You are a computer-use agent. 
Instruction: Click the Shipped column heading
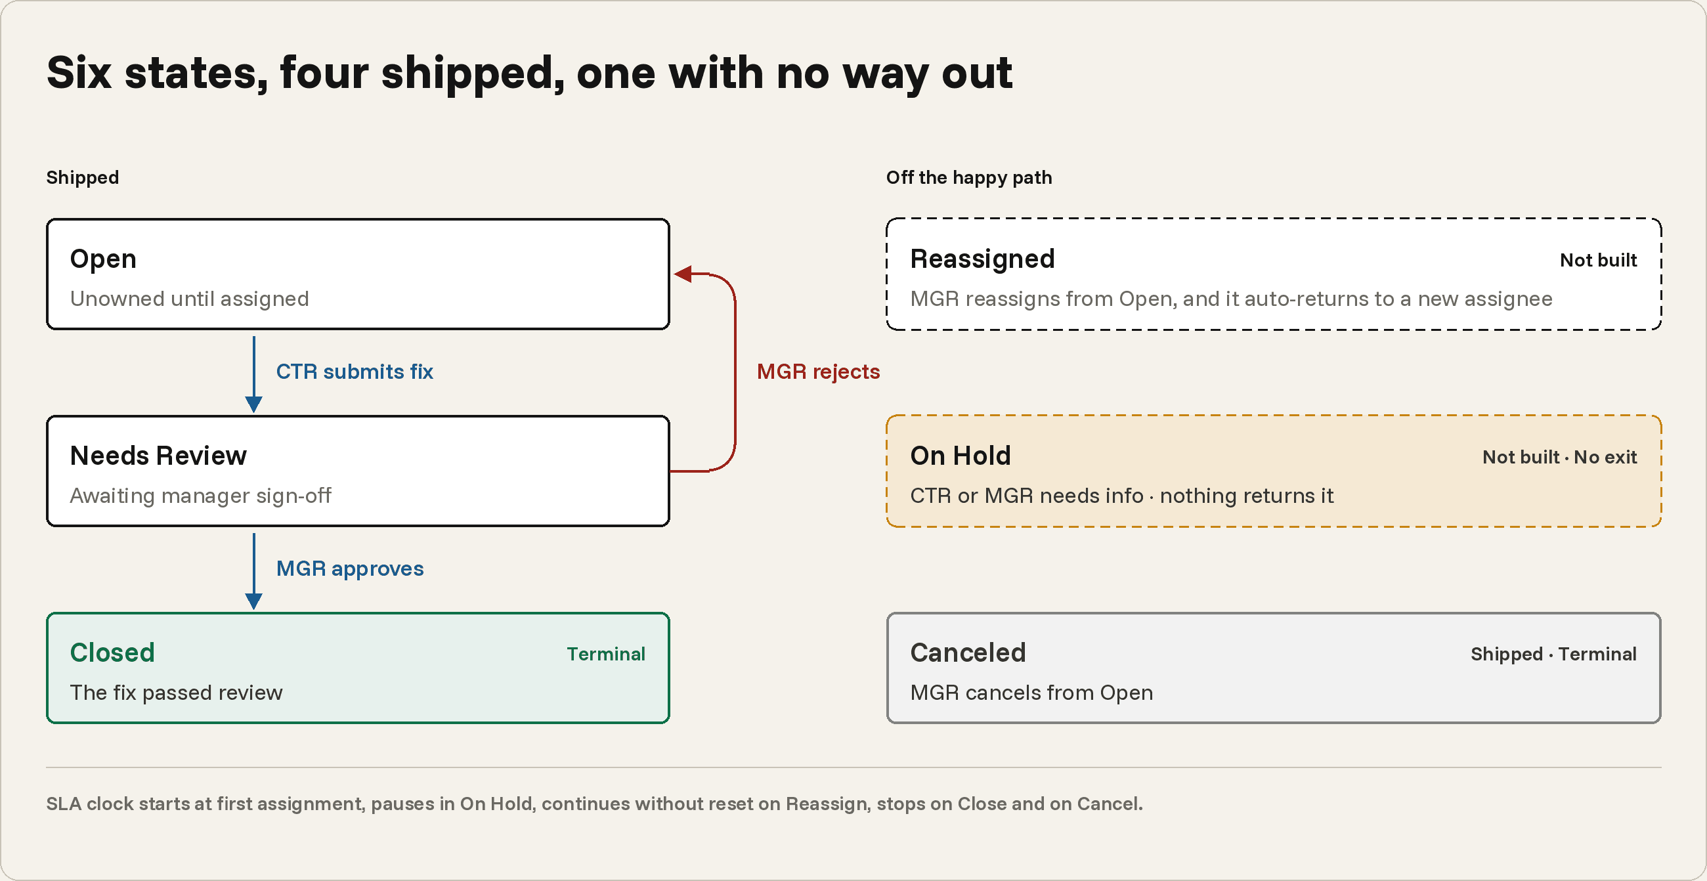[83, 177]
